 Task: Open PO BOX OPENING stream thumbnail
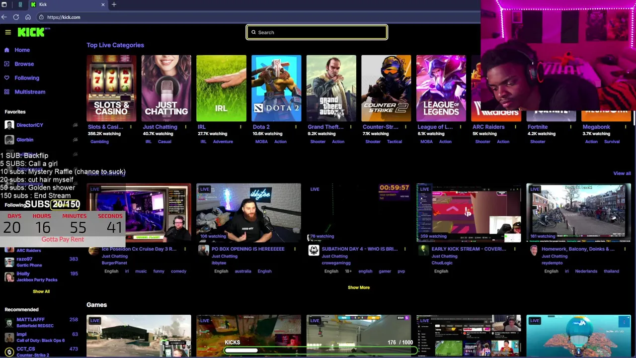coord(248,213)
